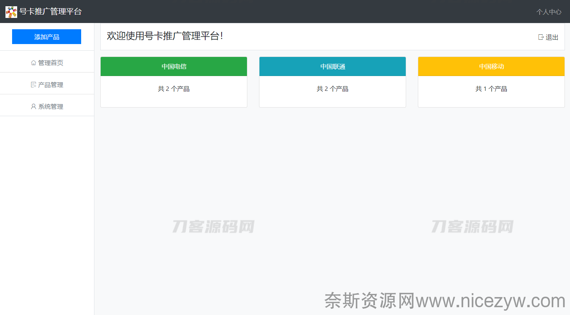570x315 pixels.
Task: Click 共 2 个产品 under 中国联通
Action: pyautogui.click(x=332, y=89)
